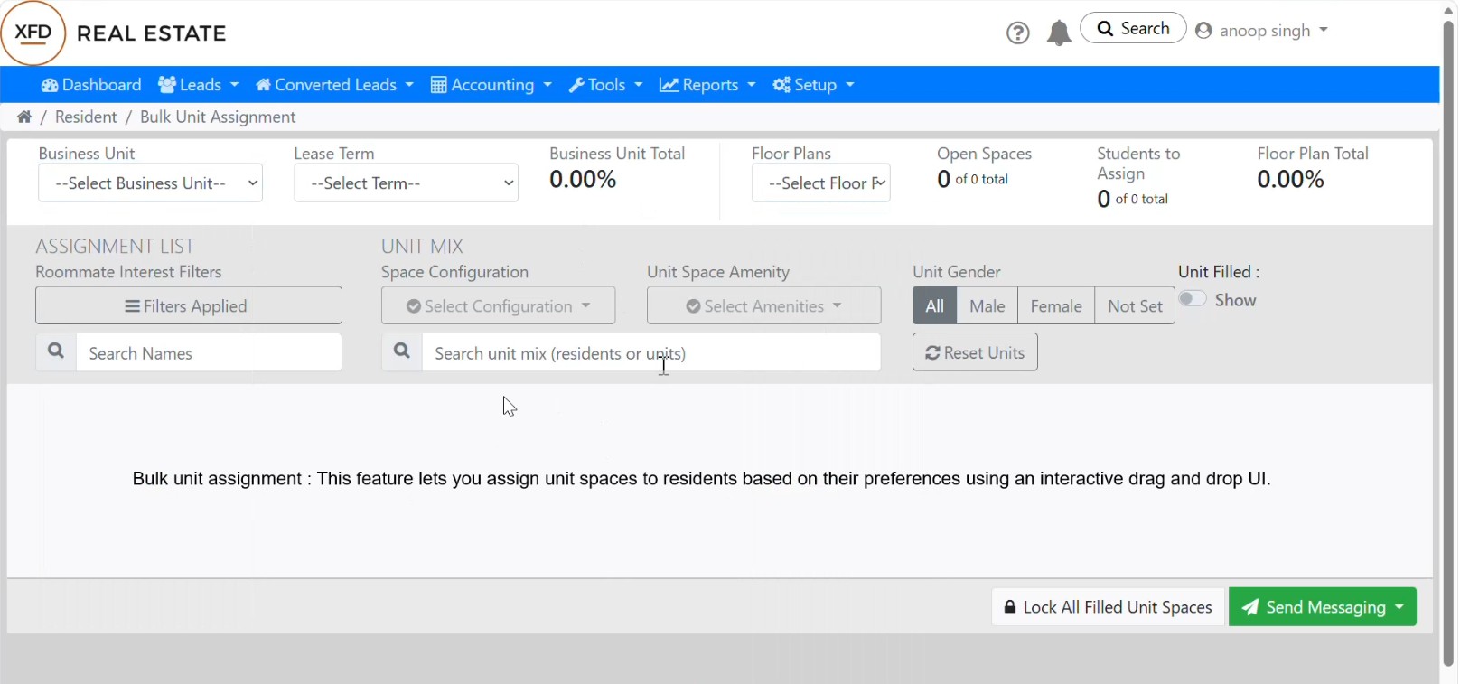Open the Leads menu
The height and width of the screenshot is (684, 1460).
[x=199, y=85]
